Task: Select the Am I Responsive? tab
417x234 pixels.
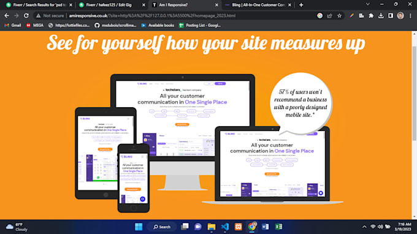Action: [185, 5]
